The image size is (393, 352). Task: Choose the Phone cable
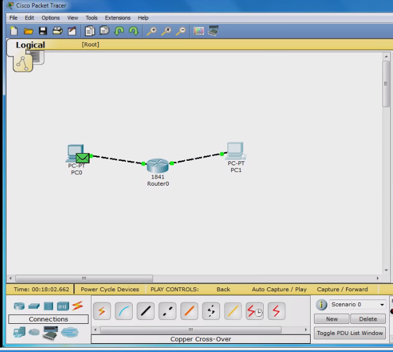point(211,311)
